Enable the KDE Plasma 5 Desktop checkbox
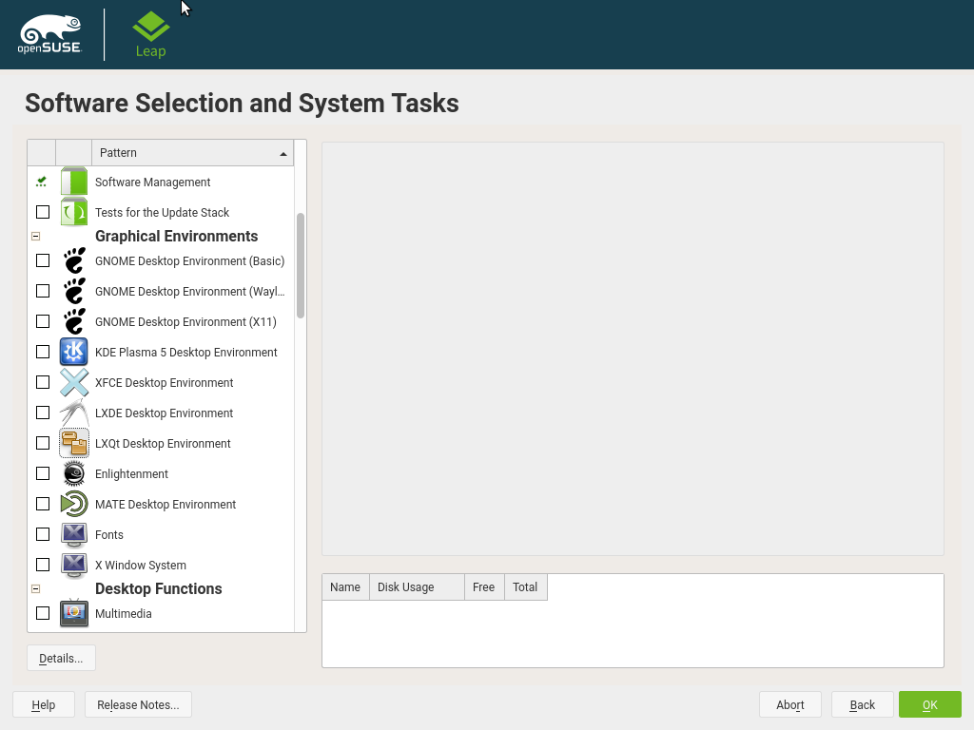This screenshot has height=730, width=974. pos(43,352)
